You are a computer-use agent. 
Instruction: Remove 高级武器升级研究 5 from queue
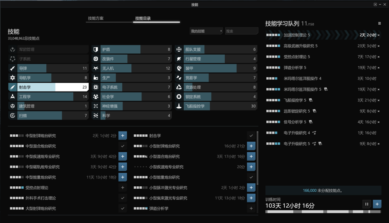pyautogui.click(x=379, y=46)
